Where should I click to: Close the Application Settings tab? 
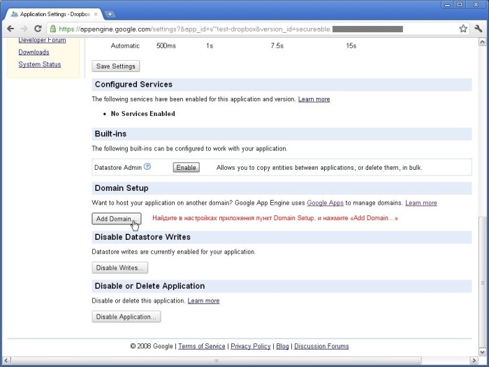pos(96,14)
